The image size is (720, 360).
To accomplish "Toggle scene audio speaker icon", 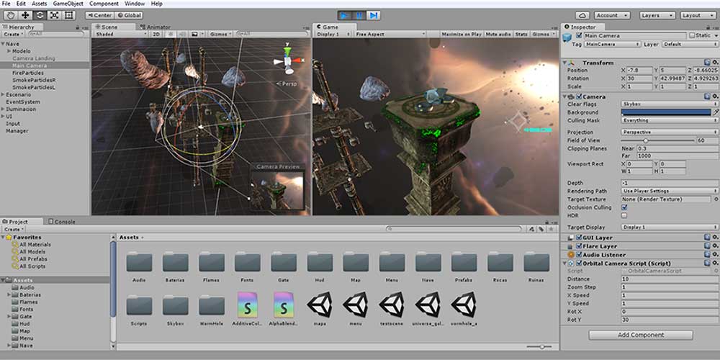I will [x=182, y=34].
